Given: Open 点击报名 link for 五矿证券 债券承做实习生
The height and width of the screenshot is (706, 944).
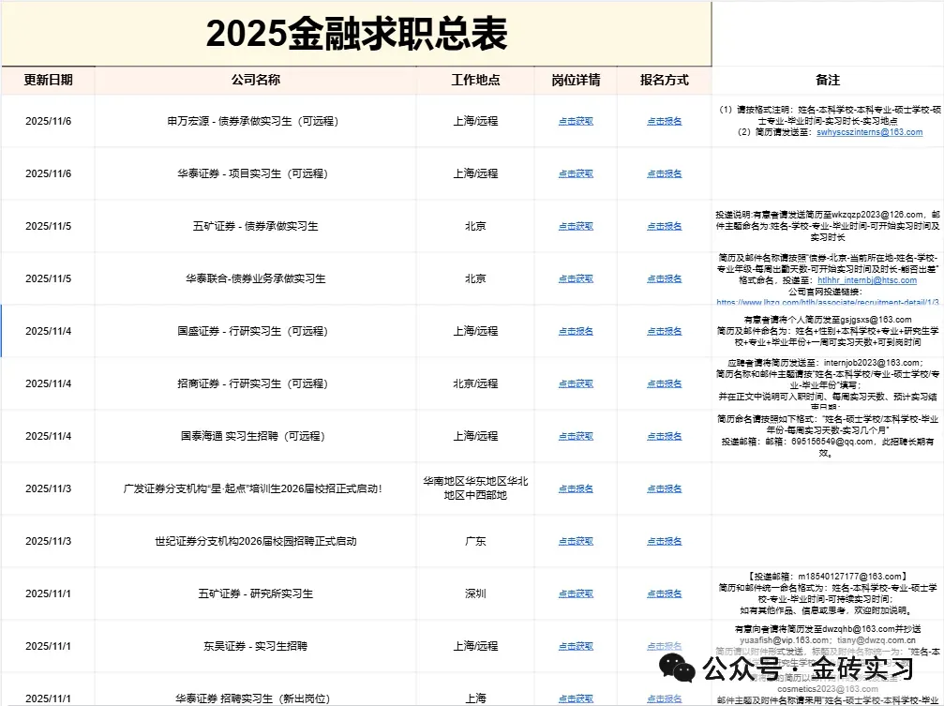Looking at the screenshot, I should click(664, 226).
